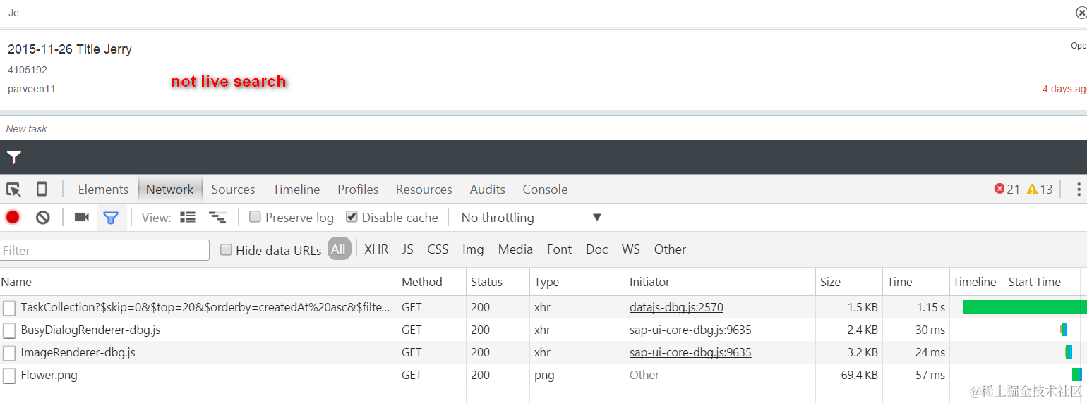
Task: Click the search field containing Je
Action: [x=536, y=13]
